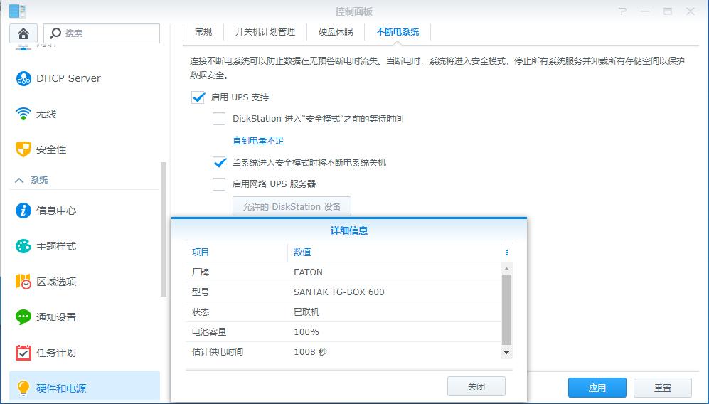The image size is (709, 404).
Task: Open the Notification settings chat icon
Action: tap(23, 317)
